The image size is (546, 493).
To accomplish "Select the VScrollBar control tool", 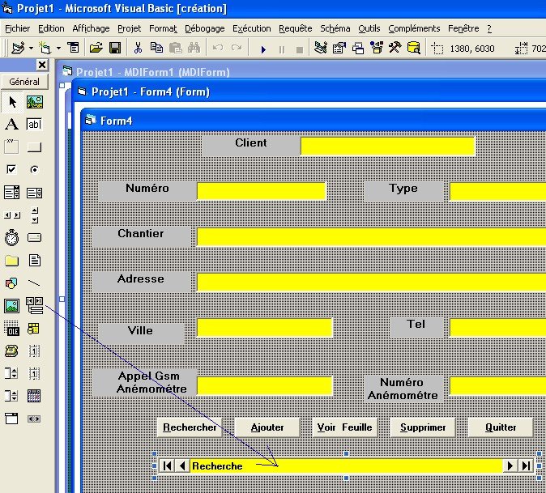I will pyautogui.click(x=35, y=215).
